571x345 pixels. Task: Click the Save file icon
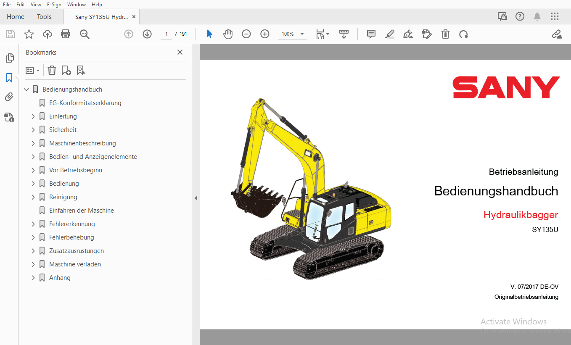pos(11,34)
